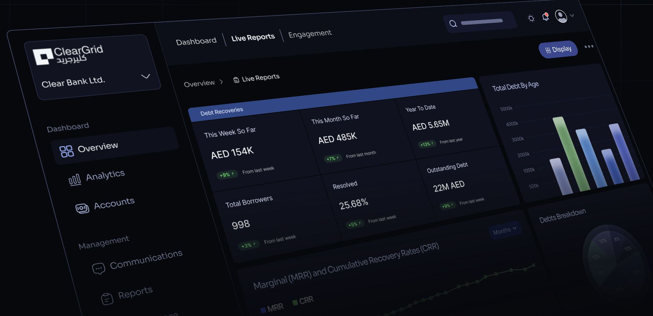Viewport: 653px width, 316px height.
Task: Toggle light mode with sun icon
Action: click(x=531, y=18)
